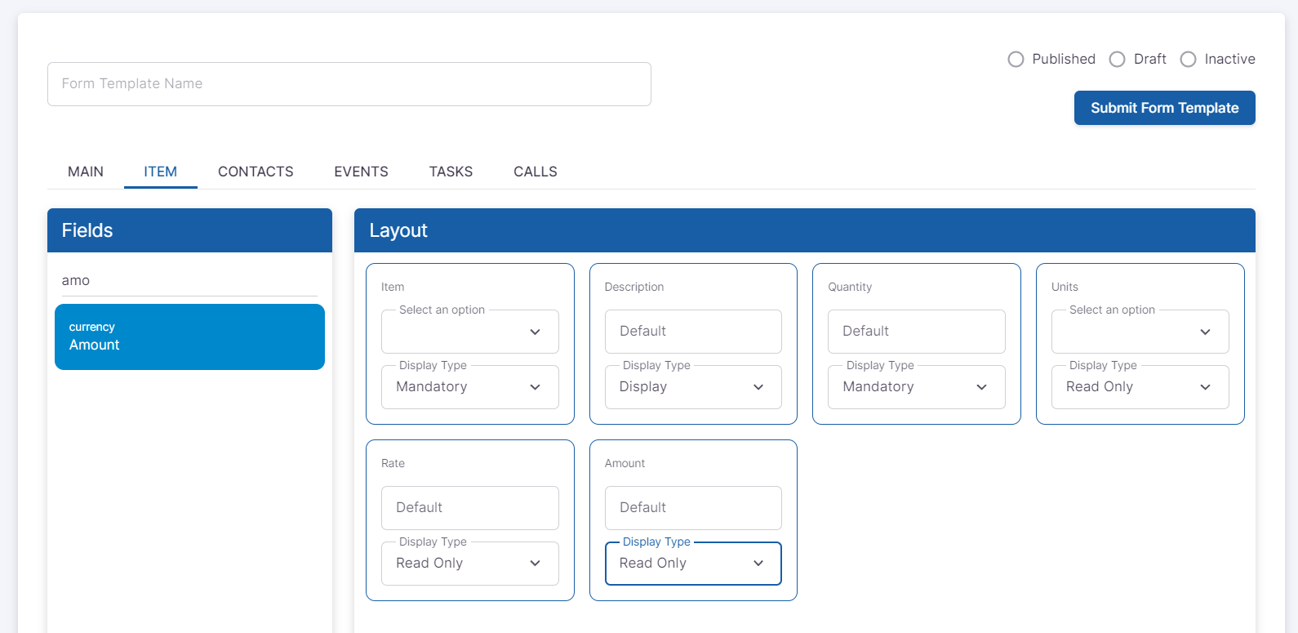This screenshot has height=633, width=1298.
Task: Switch to the TASKS tab
Action: click(451, 172)
